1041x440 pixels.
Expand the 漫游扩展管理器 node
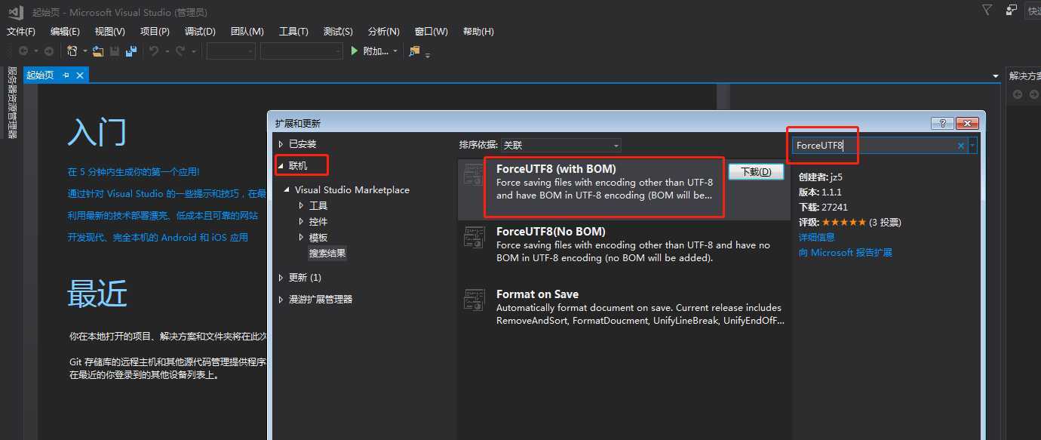tap(281, 299)
